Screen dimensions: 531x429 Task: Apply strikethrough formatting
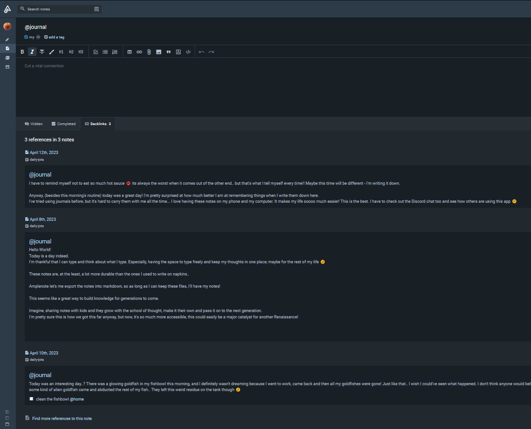pos(42,52)
